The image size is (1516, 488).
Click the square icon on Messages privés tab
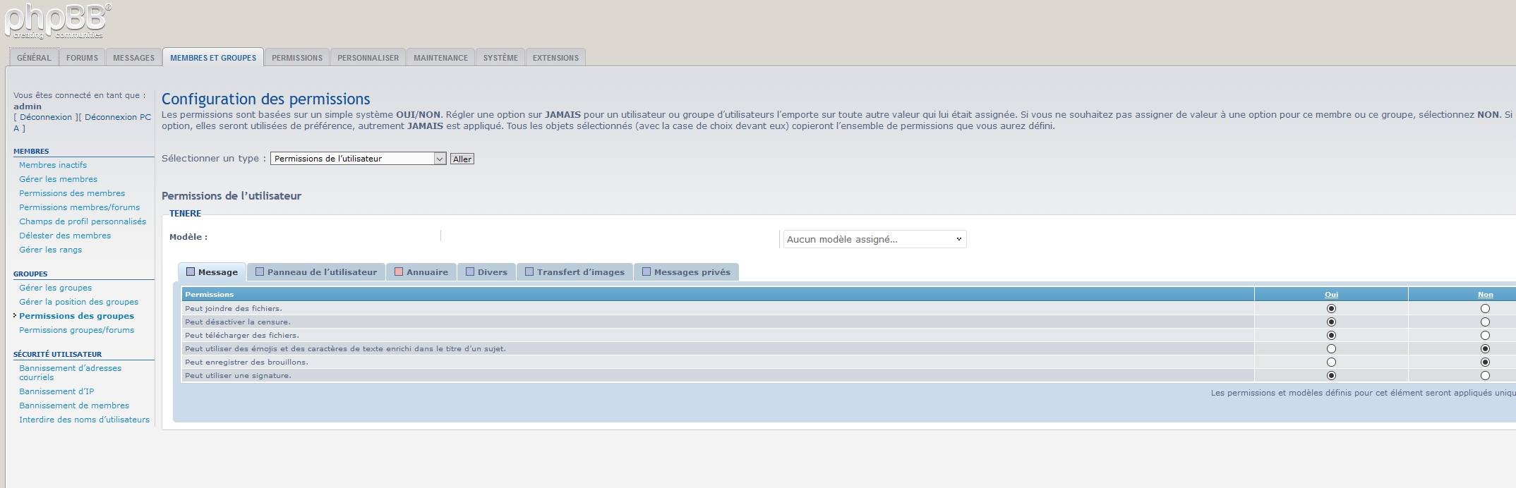tap(646, 272)
